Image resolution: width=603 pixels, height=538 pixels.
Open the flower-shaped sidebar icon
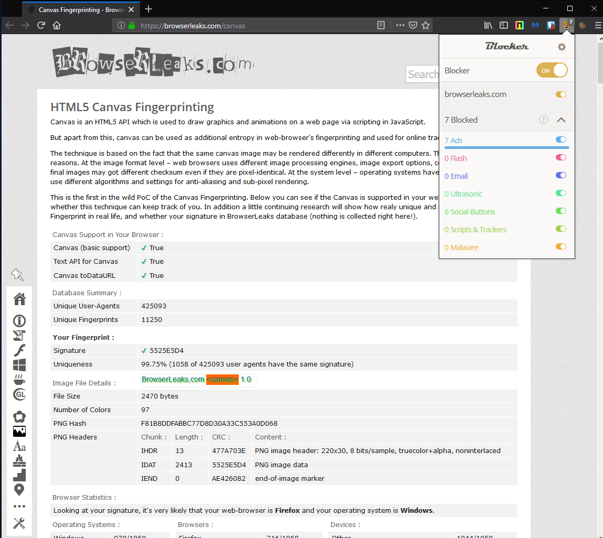click(19, 416)
